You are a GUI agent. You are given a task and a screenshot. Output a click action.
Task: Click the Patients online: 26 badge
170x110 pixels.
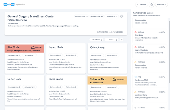(81, 16)
